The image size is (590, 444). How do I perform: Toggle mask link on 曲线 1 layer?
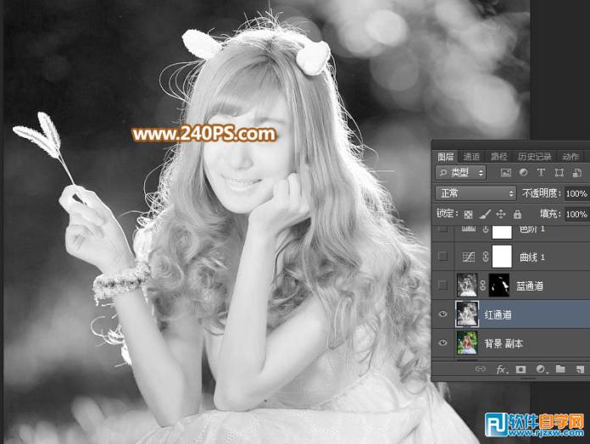486,257
